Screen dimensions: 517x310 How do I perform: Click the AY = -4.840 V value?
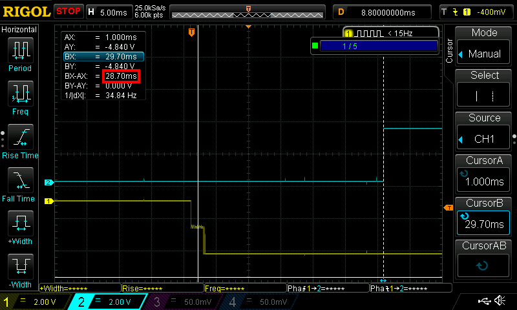[x=120, y=46]
